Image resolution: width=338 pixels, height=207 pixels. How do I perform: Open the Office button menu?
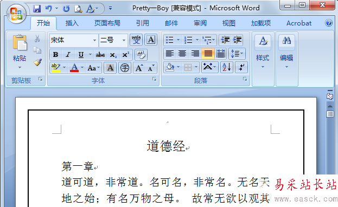click(16, 14)
